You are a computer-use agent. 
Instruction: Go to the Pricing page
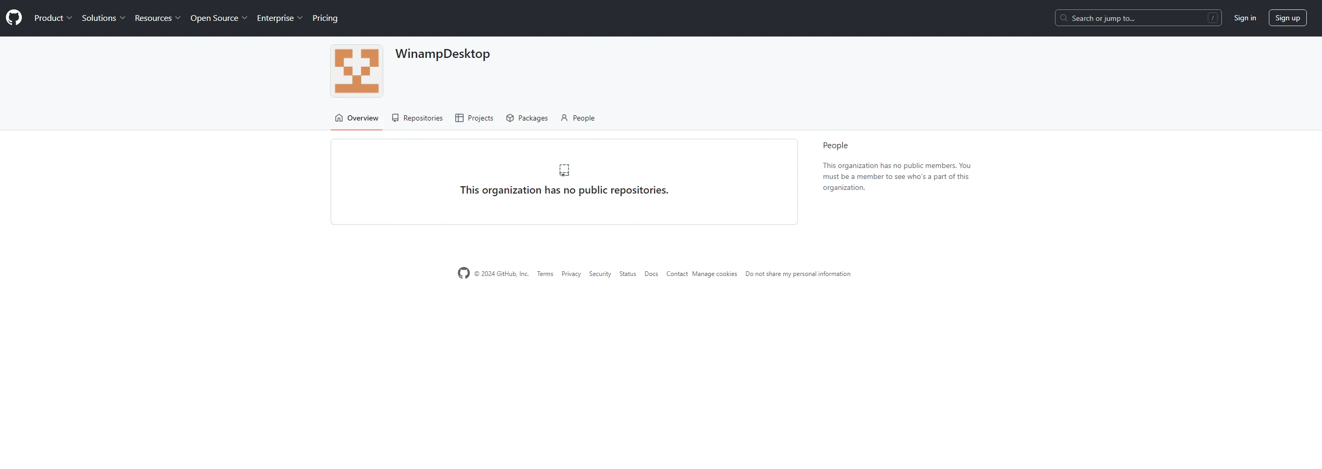coord(325,18)
